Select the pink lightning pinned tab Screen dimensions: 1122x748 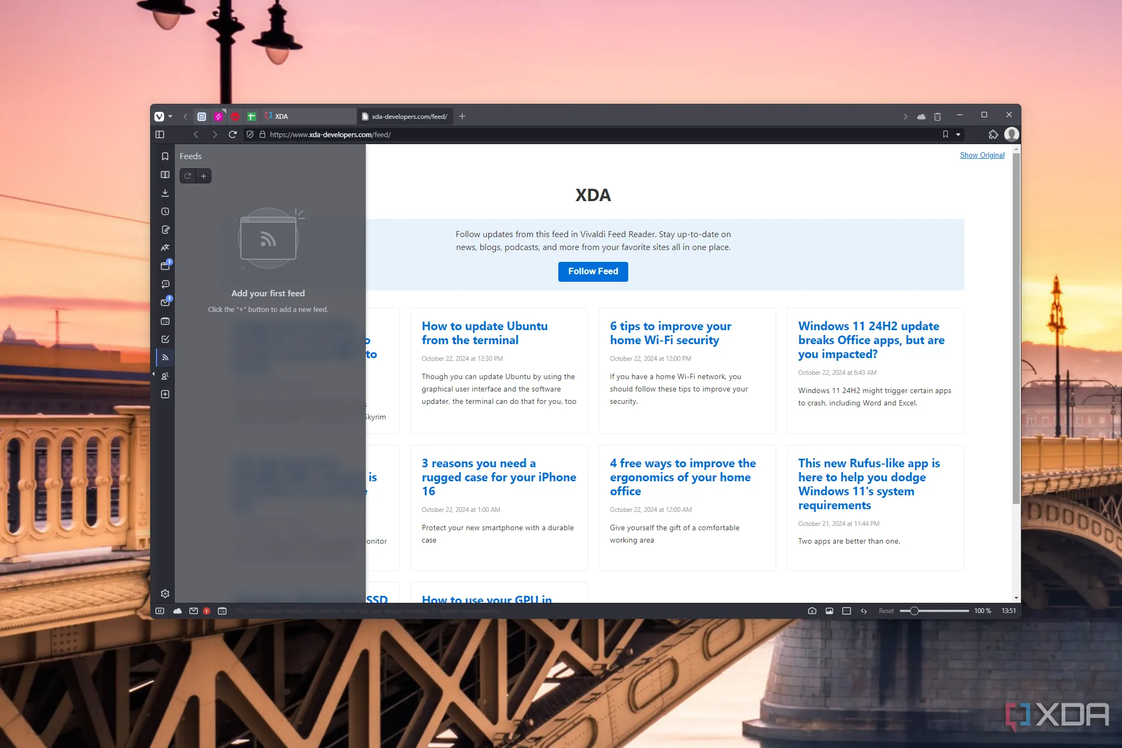[x=218, y=116]
